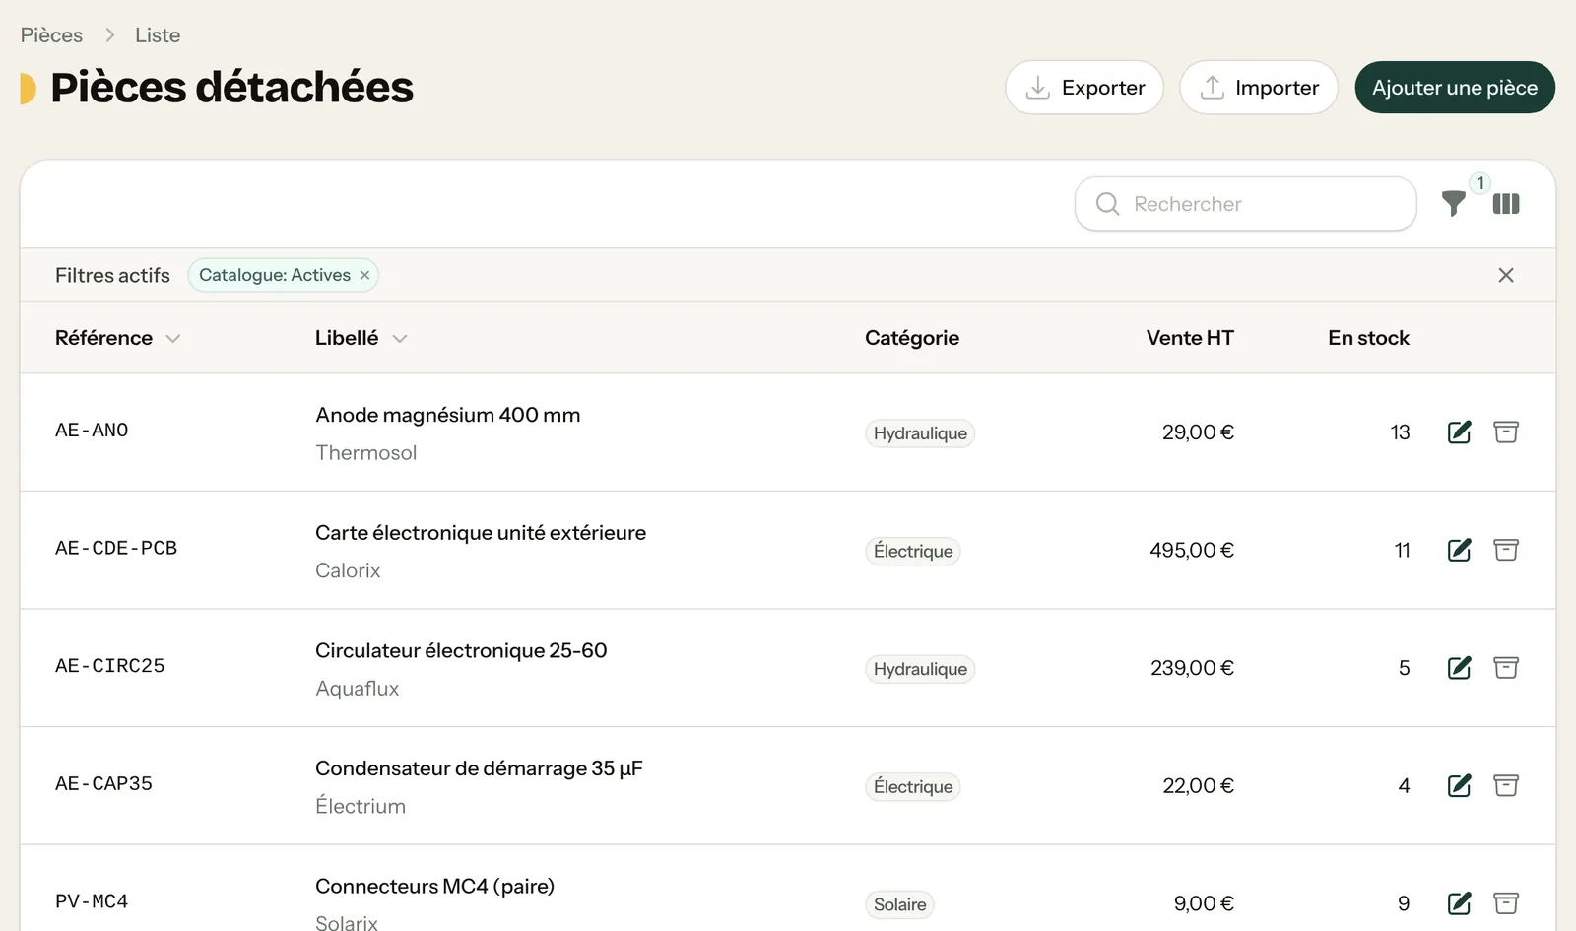Remove the Catalogue: Actives filter chip
1576x931 pixels.
[x=364, y=275]
